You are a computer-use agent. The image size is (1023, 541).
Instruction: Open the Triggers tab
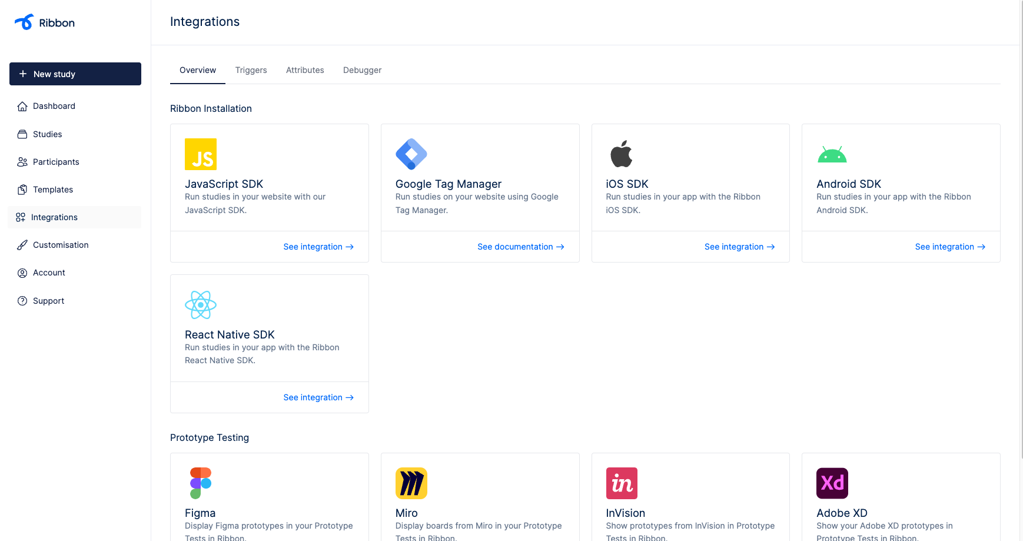(251, 70)
